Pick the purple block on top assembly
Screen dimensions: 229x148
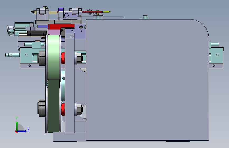pos(61,10)
